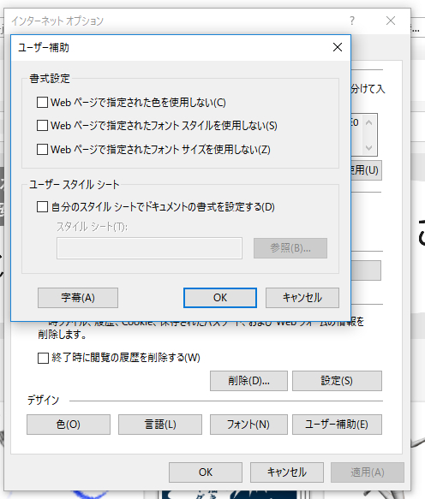Toggle 終了時に閲覧の履歴を削除する checkbox
Screen dimensions: 425x499
43,358
